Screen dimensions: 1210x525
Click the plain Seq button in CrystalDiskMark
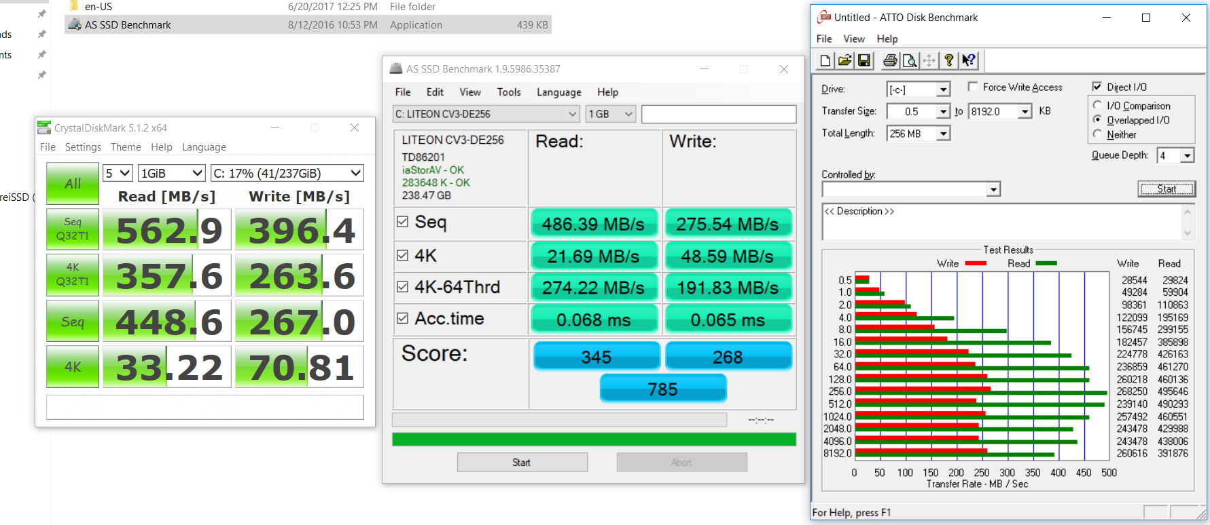pyautogui.click(x=73, y=321)
